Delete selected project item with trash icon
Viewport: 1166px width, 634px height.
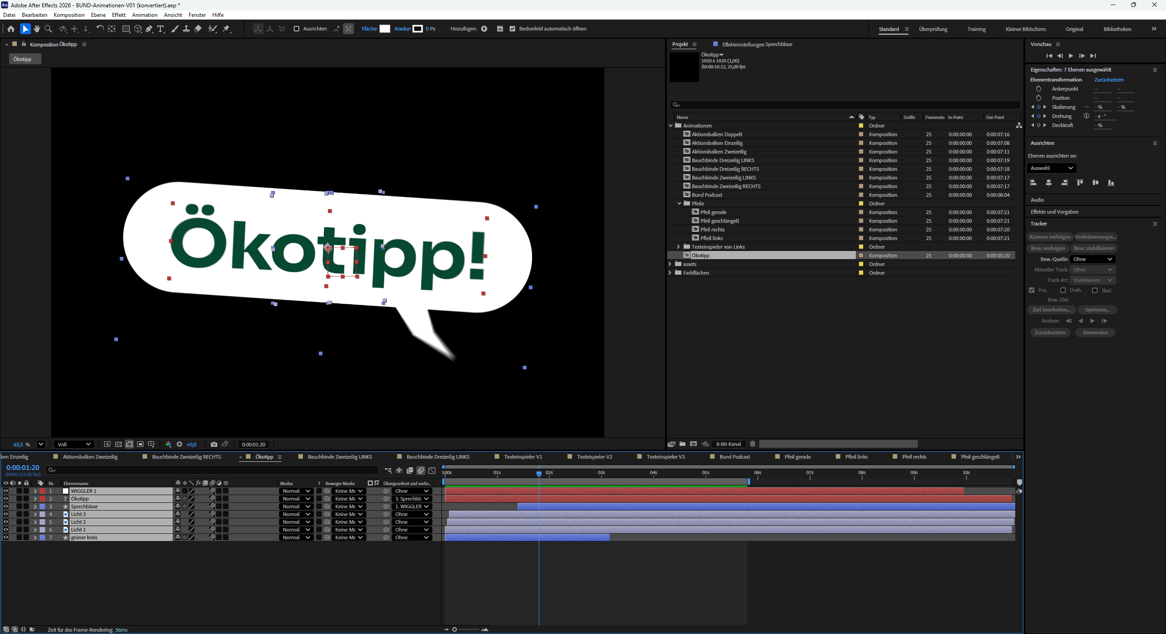(x=752, y=444)
